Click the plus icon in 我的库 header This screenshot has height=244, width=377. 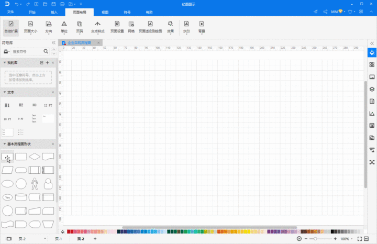pos(47,62)
